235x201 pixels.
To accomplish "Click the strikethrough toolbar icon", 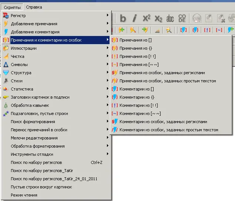I will [x=170, y=18].
